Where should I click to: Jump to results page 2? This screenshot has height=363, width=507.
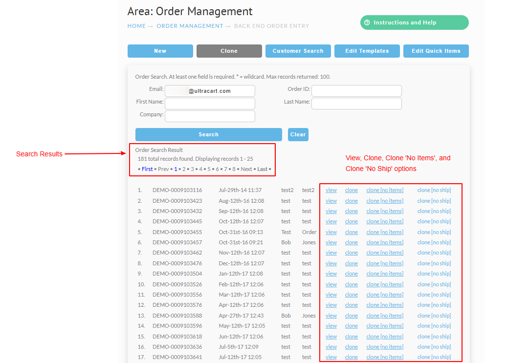[x=184, y=169]
